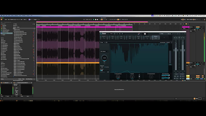This screenshot has height=116, width=206.
Task: Open Current Project under Places
Action: 5,70
